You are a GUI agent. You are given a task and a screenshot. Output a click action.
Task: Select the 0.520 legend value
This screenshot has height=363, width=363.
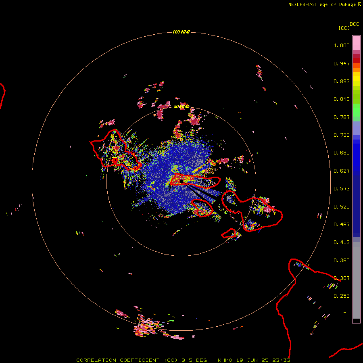point(342,207)
